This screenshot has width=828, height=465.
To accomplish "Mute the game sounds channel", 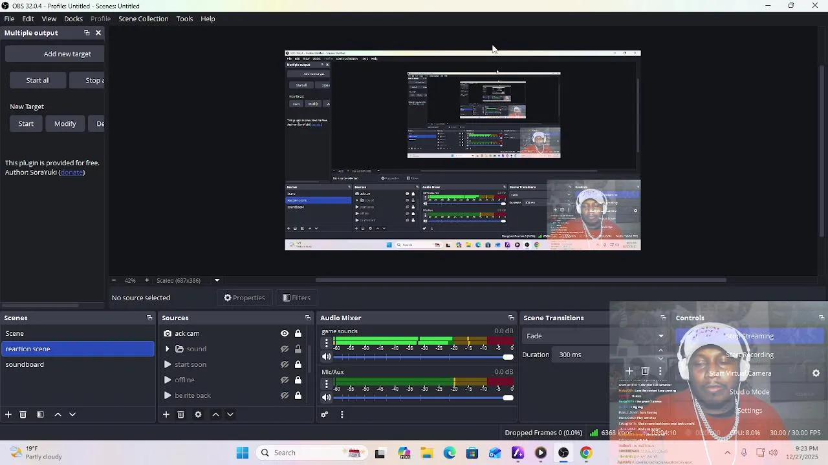I will tap(327, 356).
